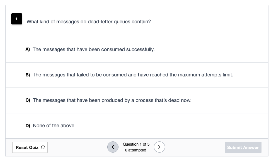Click the Question 1 of 5 indicator
The width and height of the screenshot is (276, 162).
(136, 144)
